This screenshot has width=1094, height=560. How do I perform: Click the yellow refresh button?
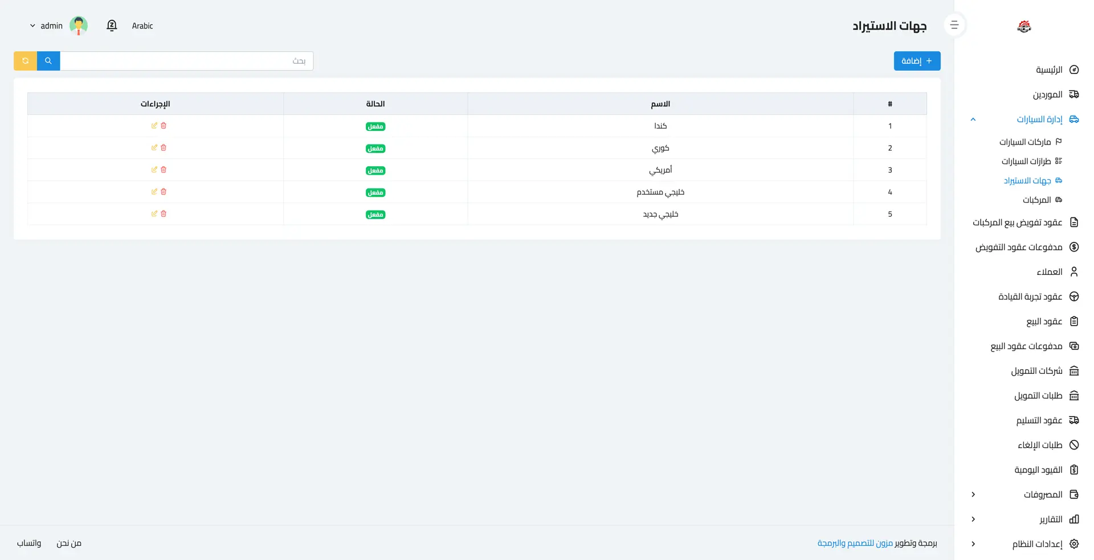[25, 61]
